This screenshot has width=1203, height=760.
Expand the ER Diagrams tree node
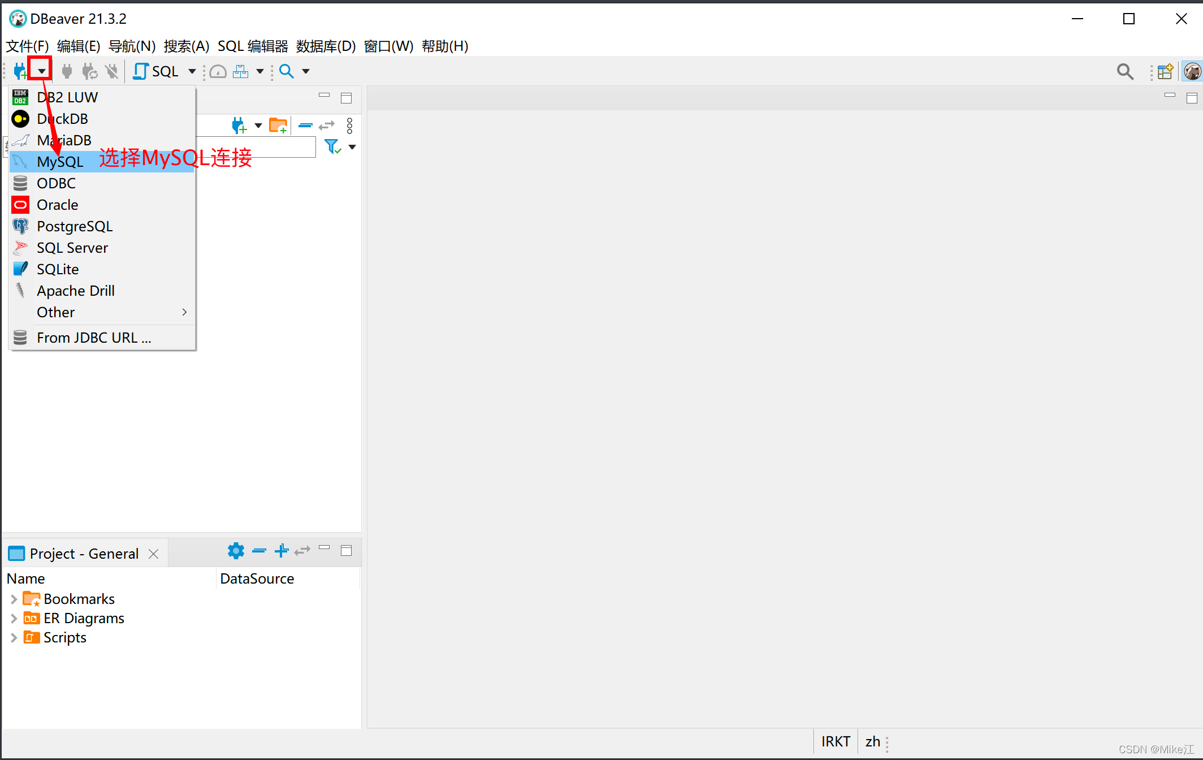pos(14,619)
